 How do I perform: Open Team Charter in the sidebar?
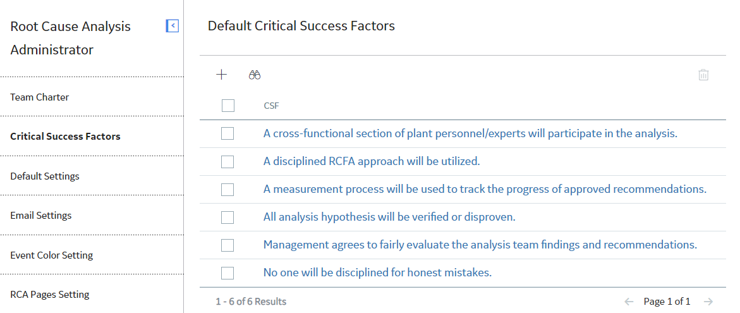[40, 97]
